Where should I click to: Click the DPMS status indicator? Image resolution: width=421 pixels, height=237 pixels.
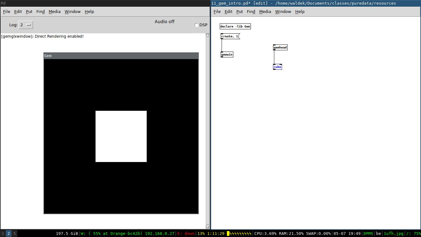[x=368, y=234]
